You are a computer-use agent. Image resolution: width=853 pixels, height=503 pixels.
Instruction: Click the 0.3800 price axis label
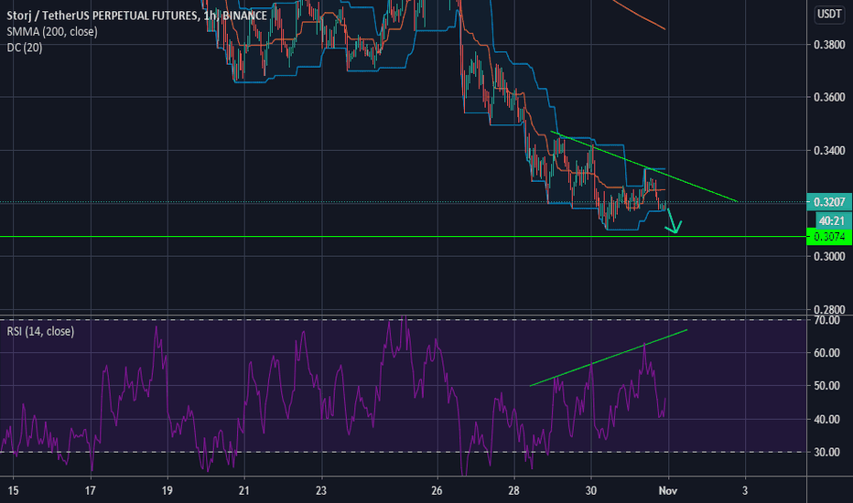coord(829,45)
